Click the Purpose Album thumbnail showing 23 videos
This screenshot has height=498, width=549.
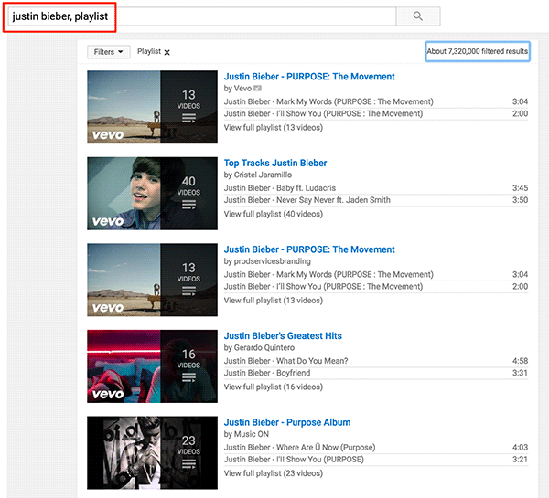(152, 452)
